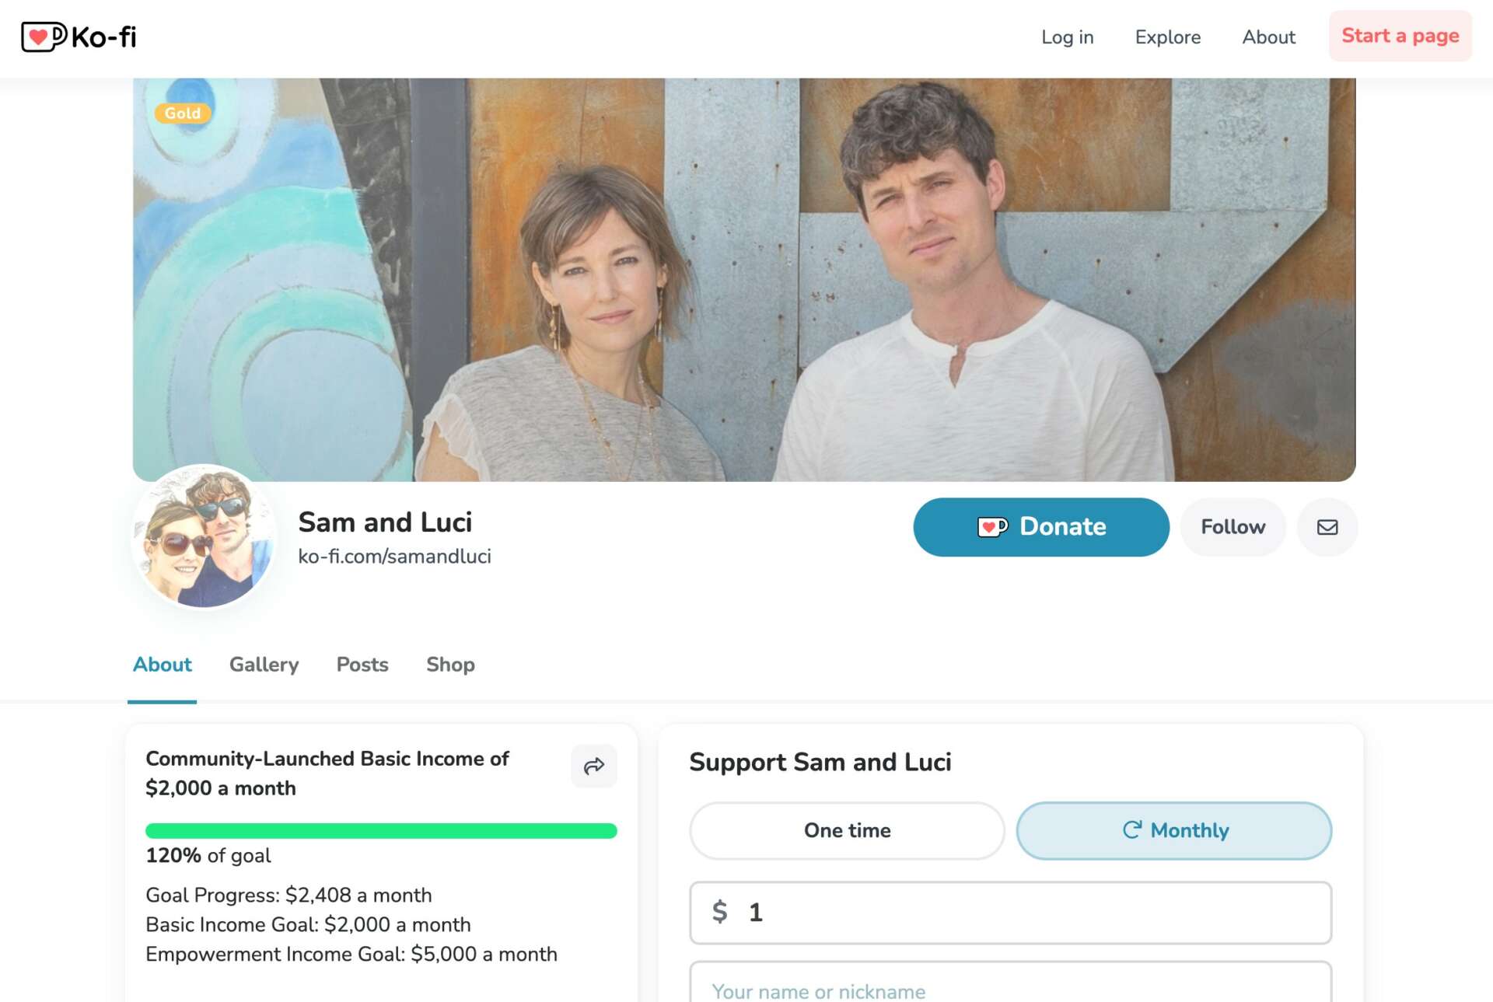Open the Log in link

click(x=1067, y=37)
